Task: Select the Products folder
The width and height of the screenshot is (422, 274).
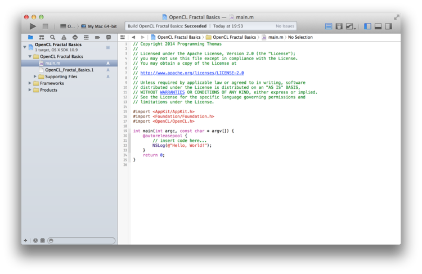Action: tap(48, 90)
